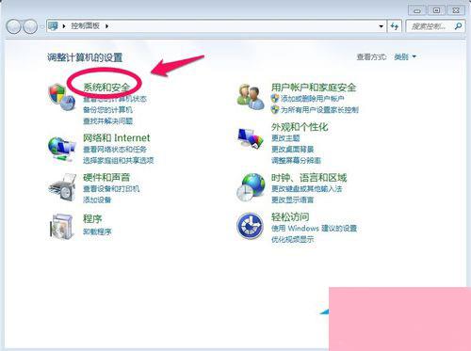
Task: Open the 硬件和声音 printer icon
Action: pos(62,187)
